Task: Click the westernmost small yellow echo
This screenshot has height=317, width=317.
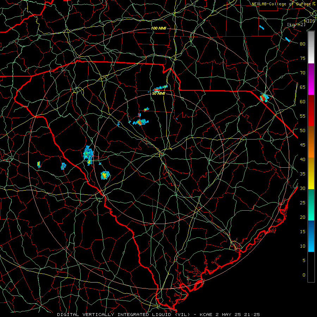Action: click(x=39, y=164)
